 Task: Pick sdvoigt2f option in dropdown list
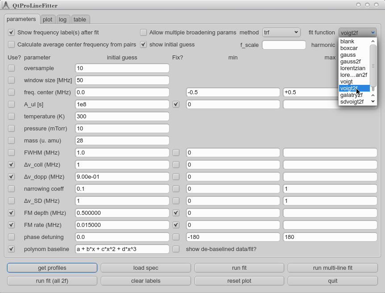pyautogui.click(x=352, y=102)
